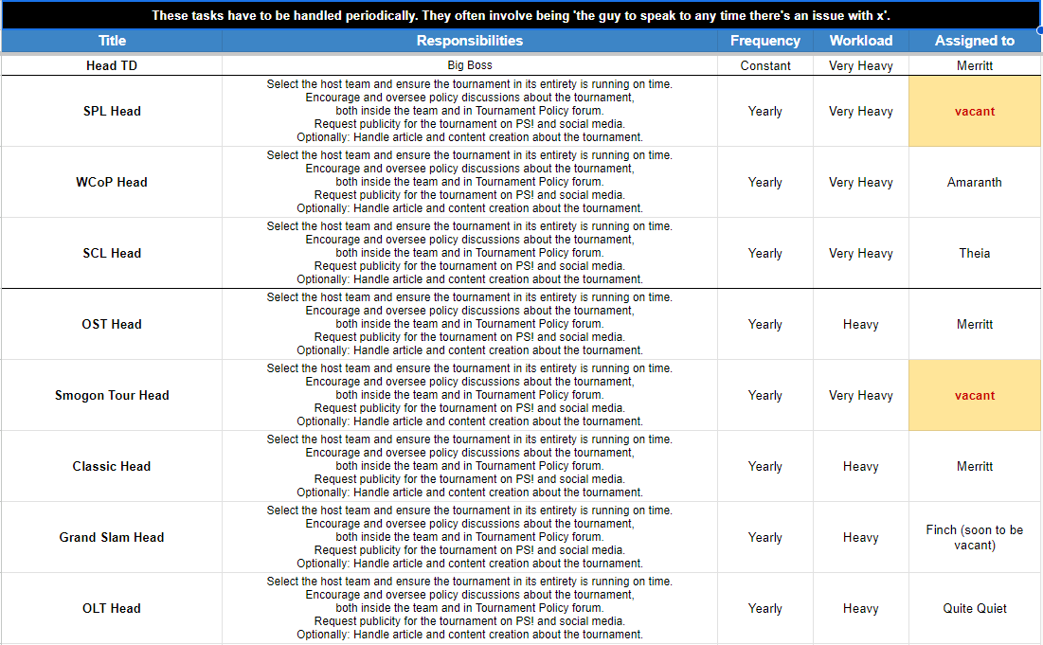Viewport: 1043px width, 645px height.
Task: Select Smogon Tour Head's Yearly frequency cell
Action: coord(764,396)
